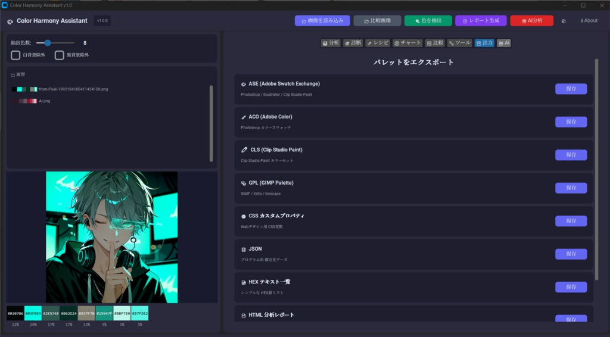Click the CLS pen icon
The width and height of the screenshot is (610, 337).
click(x=244, y=149)
